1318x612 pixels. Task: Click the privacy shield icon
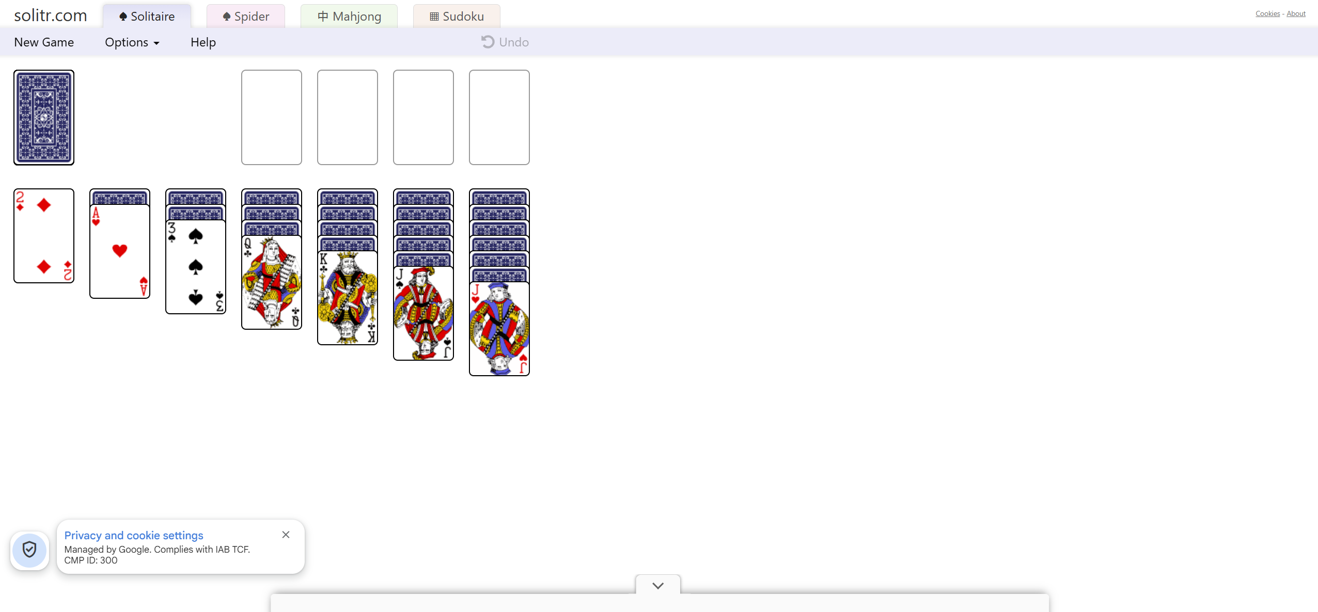(30, 550)
